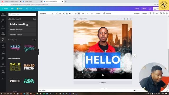
Task: Select the POOL PARTY font combination
Action: click(29, 81)
